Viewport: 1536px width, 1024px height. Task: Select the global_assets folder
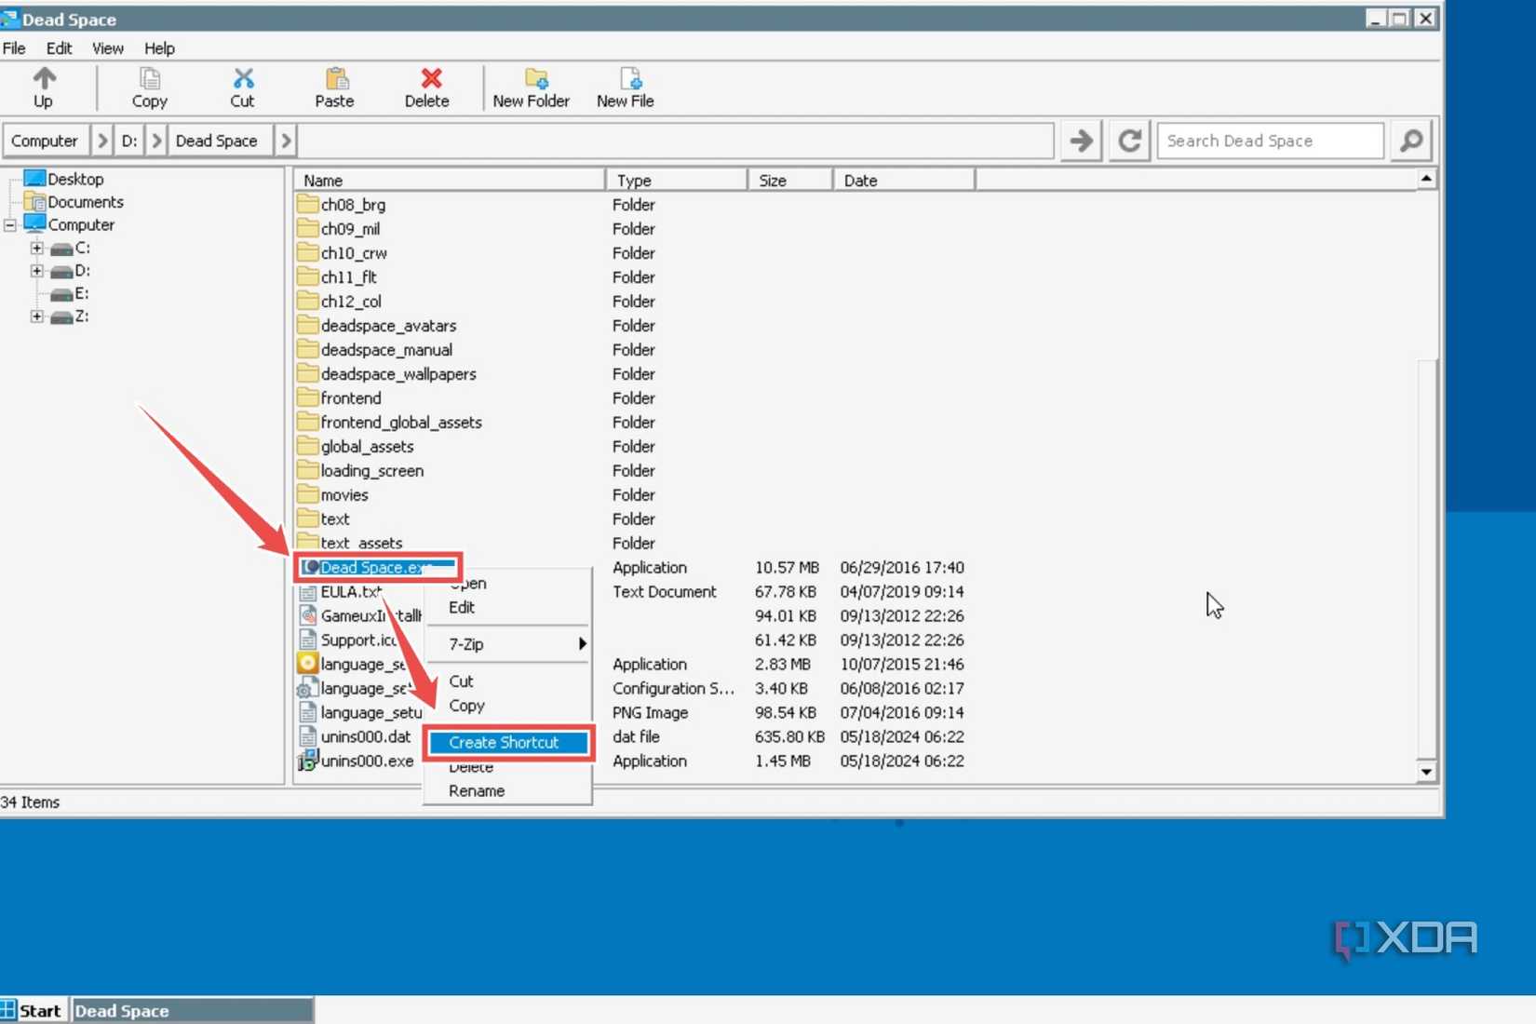(x=355, y=447)
